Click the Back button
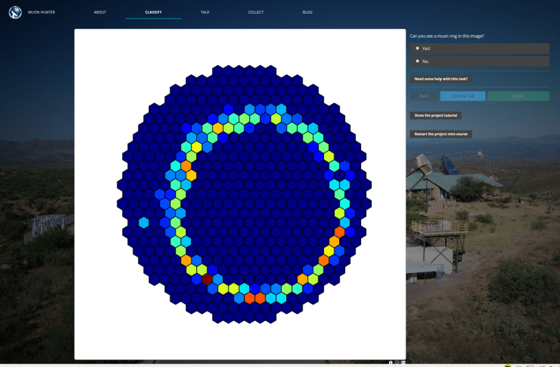The image size is (560, 367). 424,96
